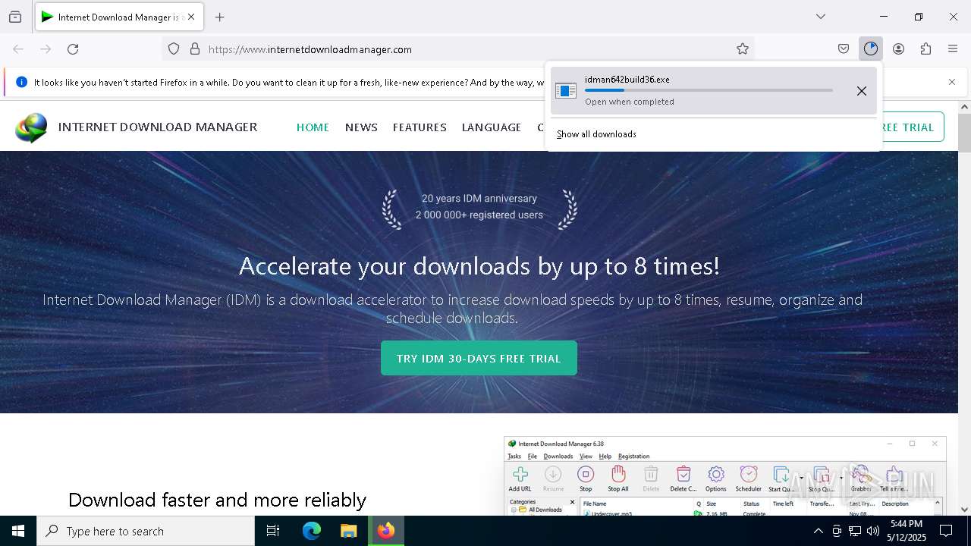Go to HOME in site navigation
971x546 pixels.
tap(313, 127)
